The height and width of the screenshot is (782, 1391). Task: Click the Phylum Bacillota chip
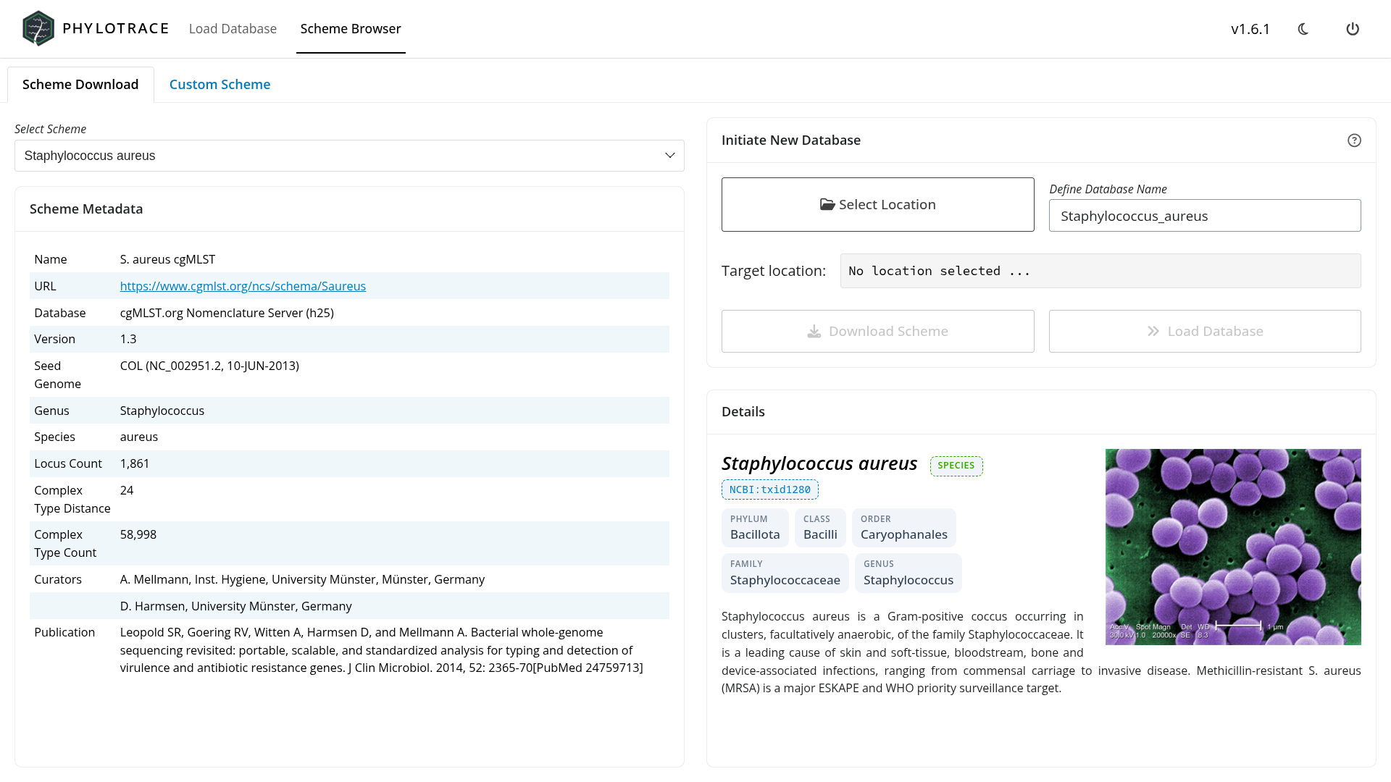[755, 528]
